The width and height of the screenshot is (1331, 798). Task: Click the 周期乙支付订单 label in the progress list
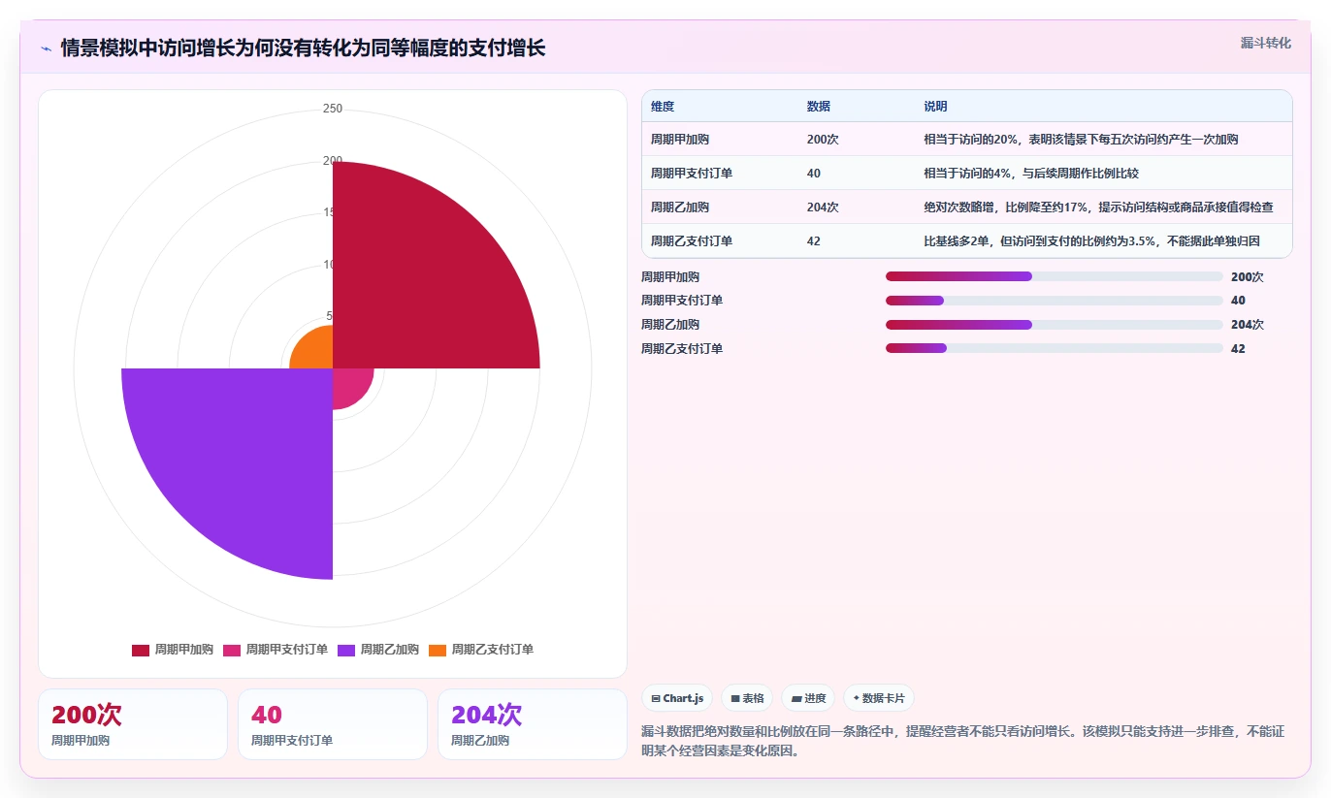click(682, 348)
